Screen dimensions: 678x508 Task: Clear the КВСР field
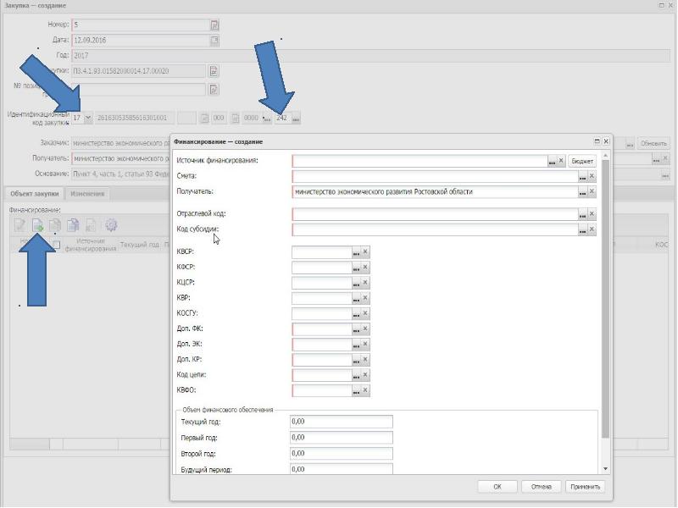365,252
